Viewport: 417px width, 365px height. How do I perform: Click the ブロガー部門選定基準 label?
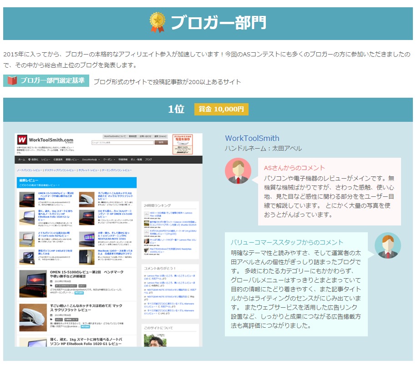[x=46, y=80]
